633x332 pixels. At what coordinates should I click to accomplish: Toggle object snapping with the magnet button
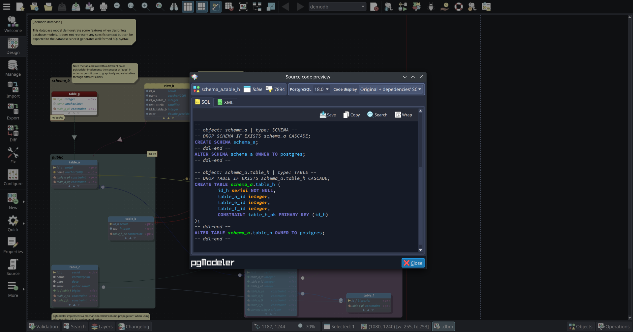[229, 7]
